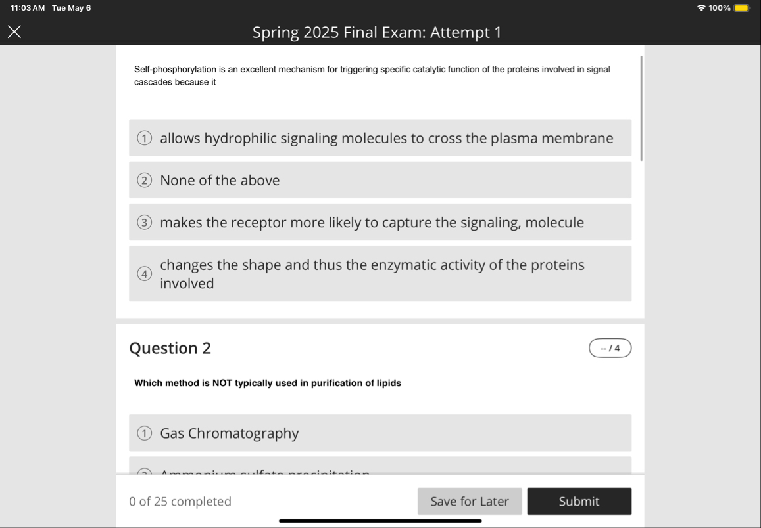Click the '--/4' points badge on Question 2

coord(610,347)
